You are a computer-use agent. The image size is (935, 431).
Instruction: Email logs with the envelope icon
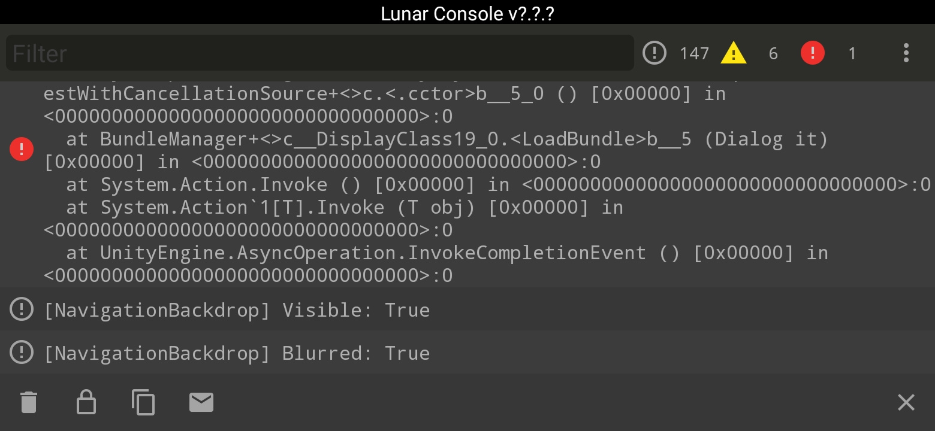pos(201,402)
